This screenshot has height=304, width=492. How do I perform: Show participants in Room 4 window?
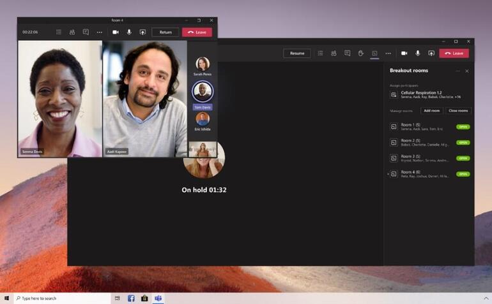[72, 32]
